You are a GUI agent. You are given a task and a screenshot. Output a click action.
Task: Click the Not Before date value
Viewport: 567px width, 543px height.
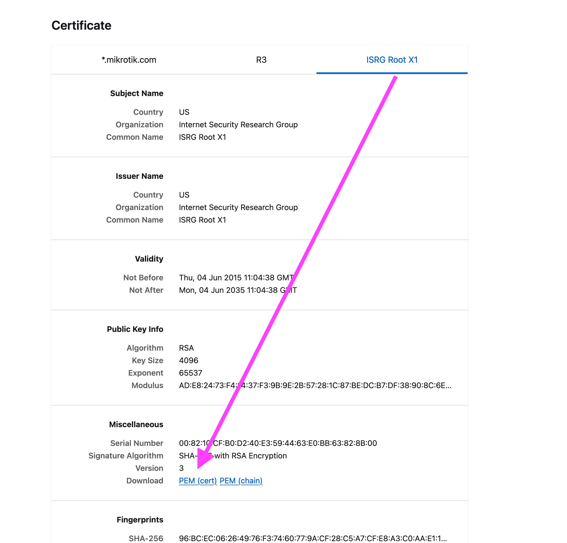click(x=236, y=277)
